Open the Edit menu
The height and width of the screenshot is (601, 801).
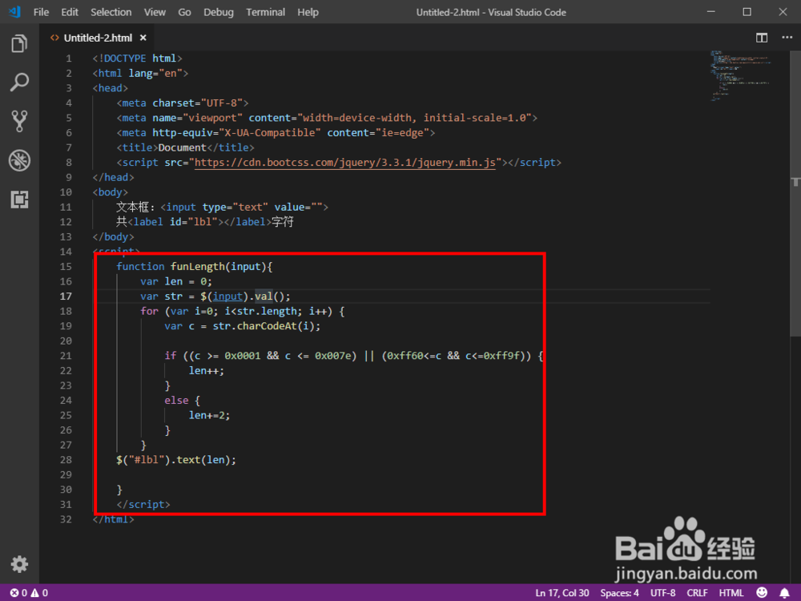coord(70,12)
